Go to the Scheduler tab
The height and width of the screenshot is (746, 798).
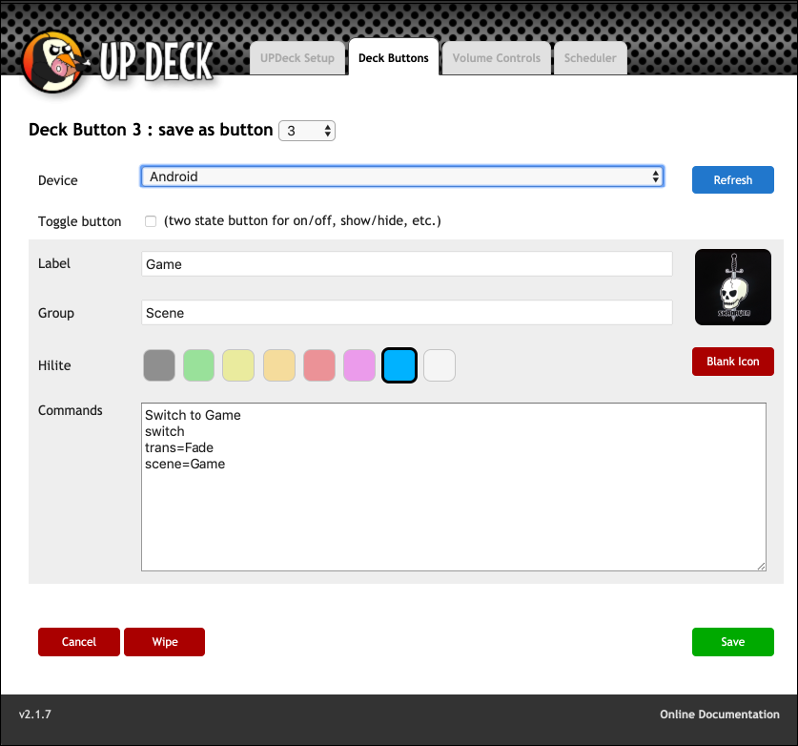(x=590, y=58)
